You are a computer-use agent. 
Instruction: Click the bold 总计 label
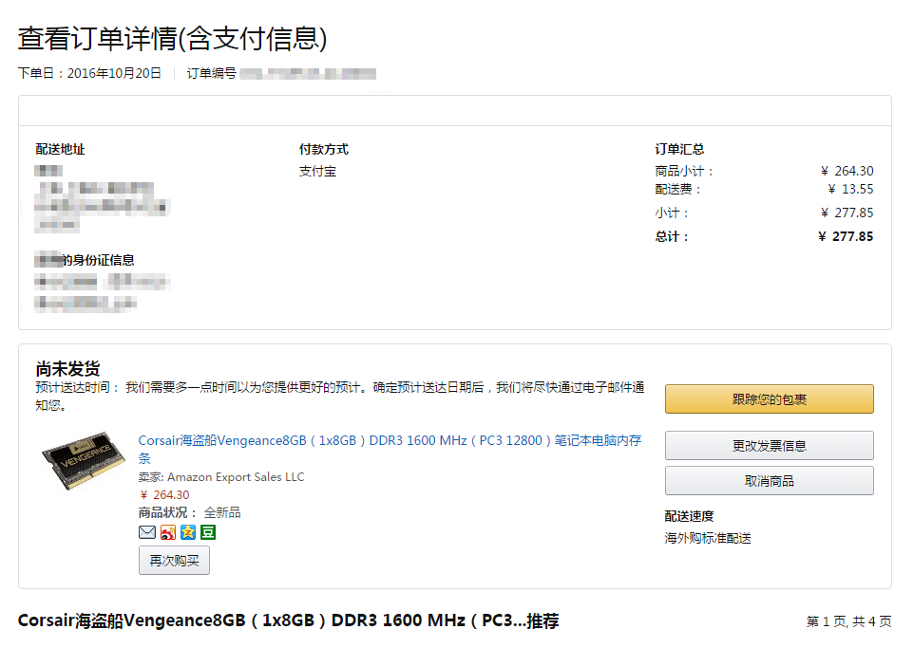[x=671, y=237]
